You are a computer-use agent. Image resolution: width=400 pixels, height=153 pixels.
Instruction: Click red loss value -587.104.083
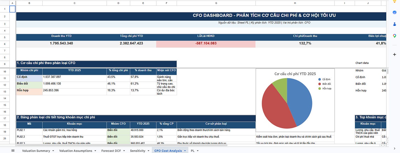coord(206,43)
